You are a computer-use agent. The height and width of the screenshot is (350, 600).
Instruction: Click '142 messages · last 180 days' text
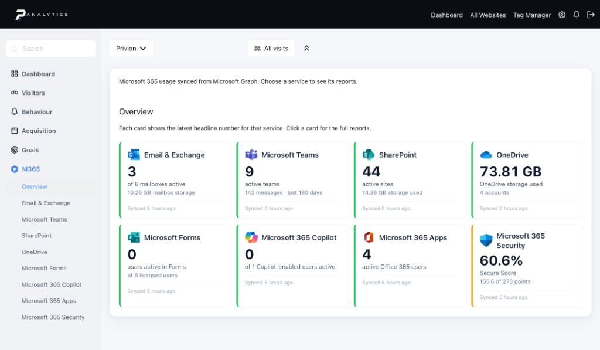pos(284,193)
